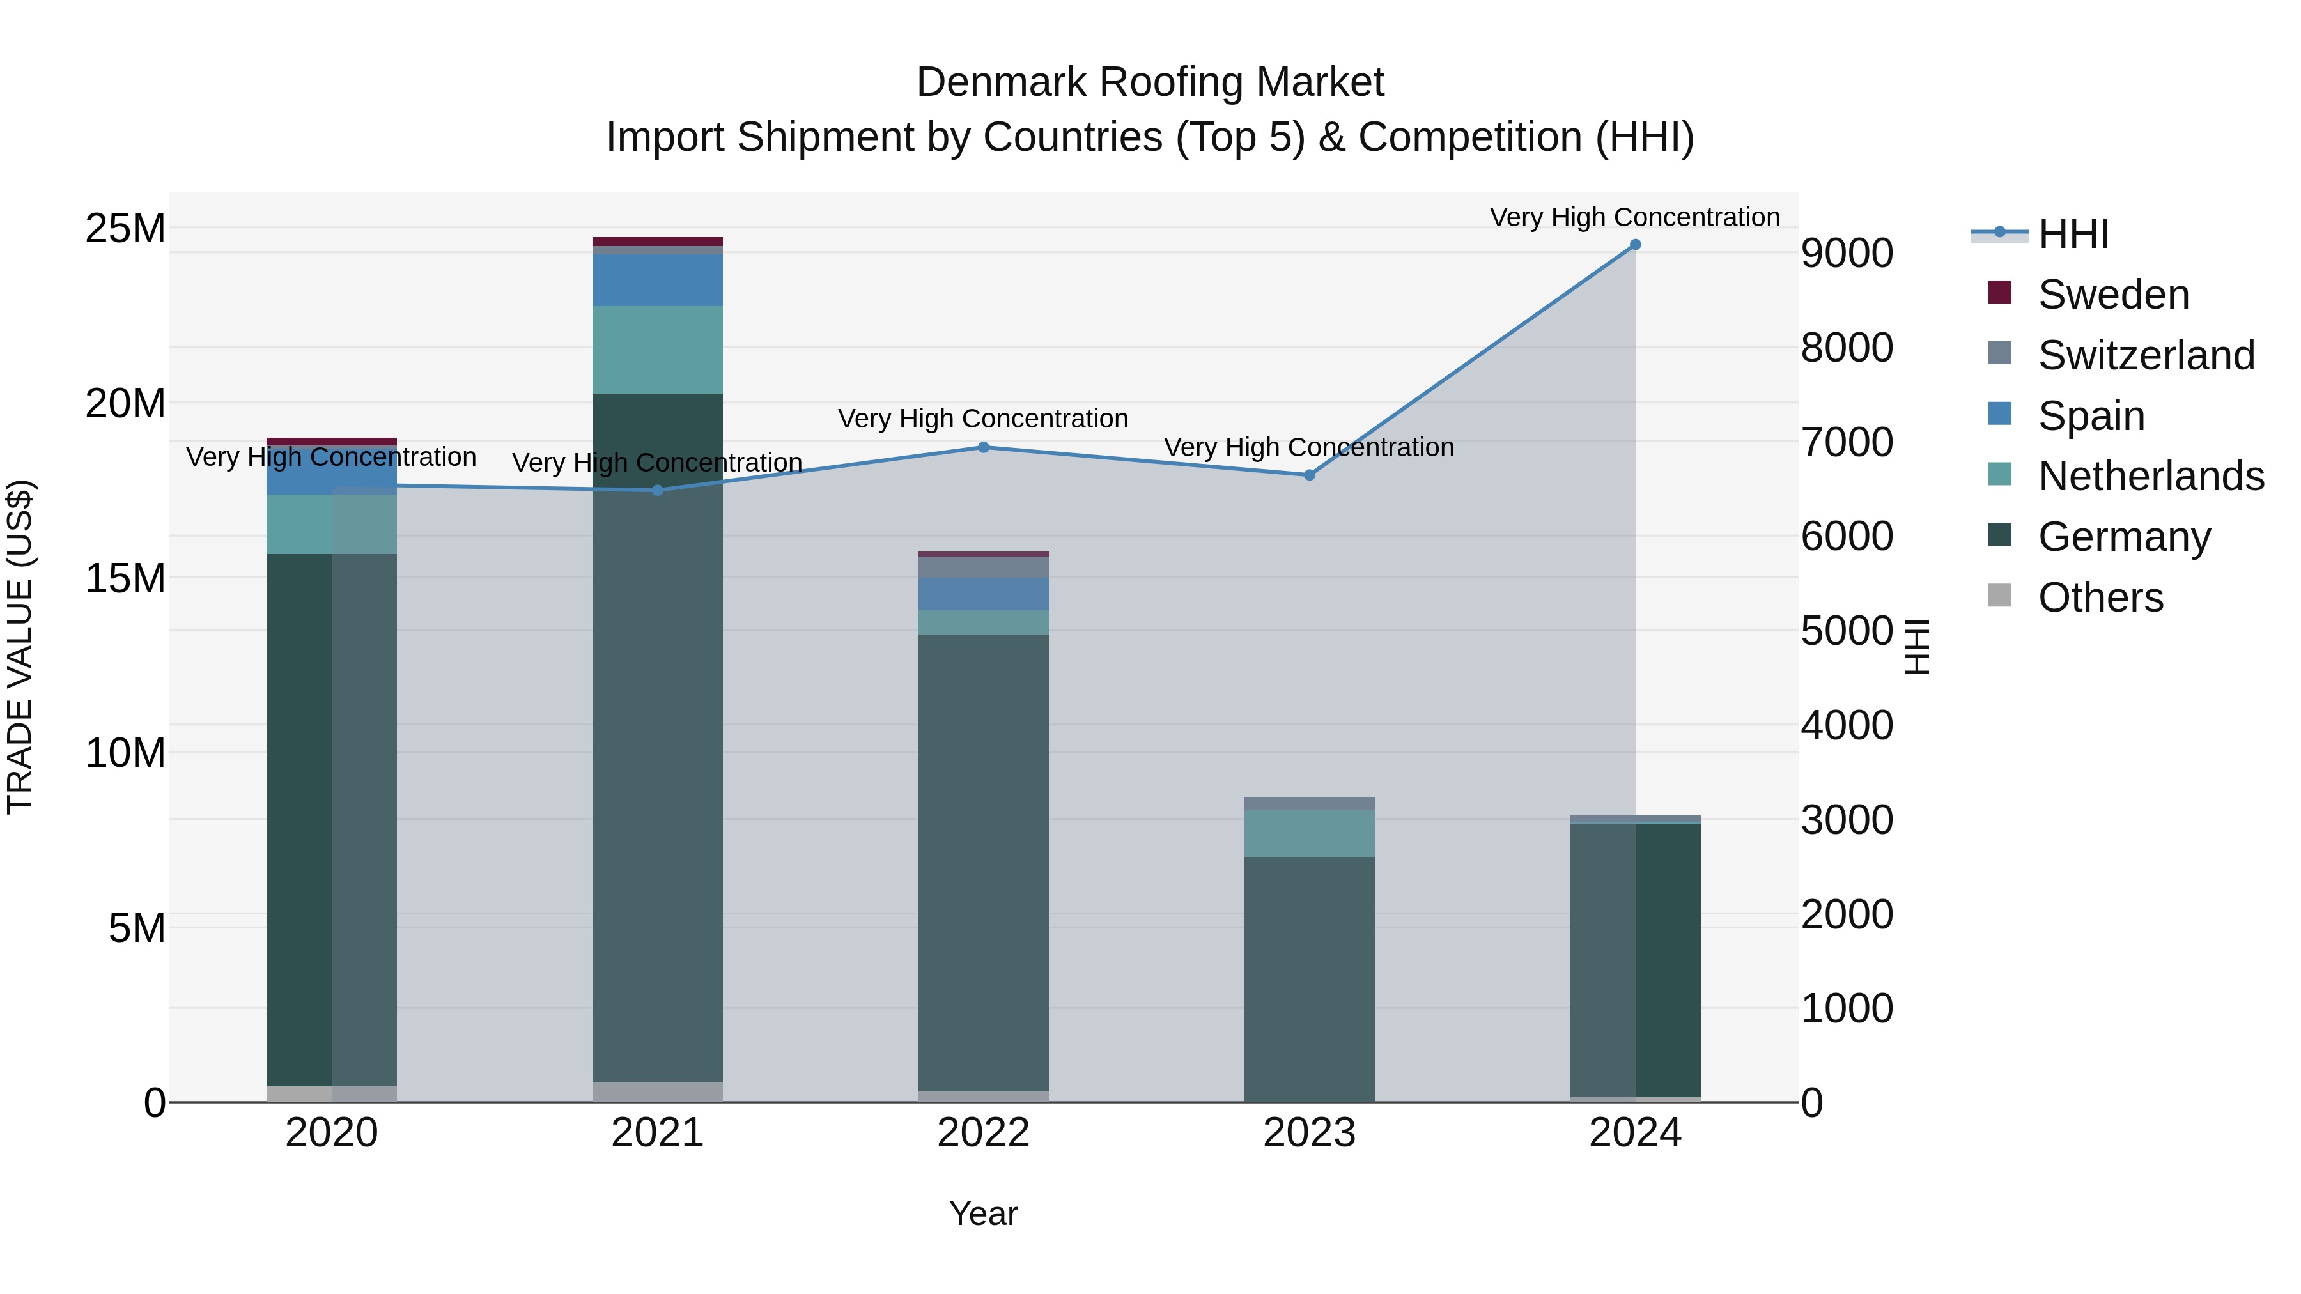2301x1294 pixels.
Task: Click the 5000 HHI axis tick label
Action: click(x=1847, y=631)
